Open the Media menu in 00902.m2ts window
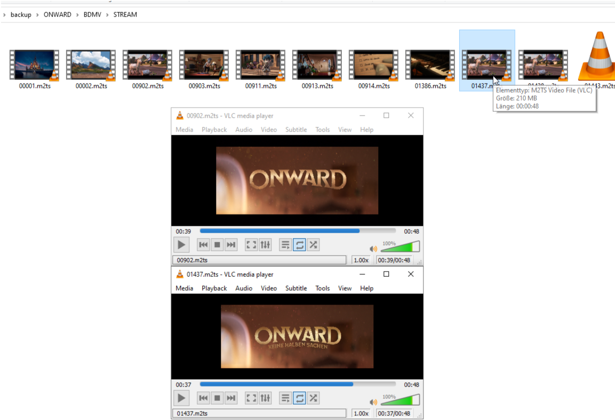This screenshot has height=420, width=615. coord(185,129)
